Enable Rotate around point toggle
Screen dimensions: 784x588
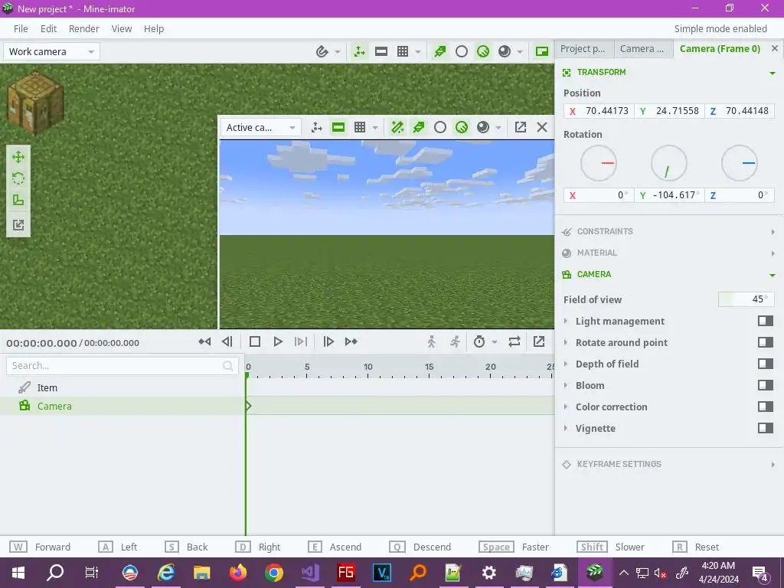pos(765,342)
